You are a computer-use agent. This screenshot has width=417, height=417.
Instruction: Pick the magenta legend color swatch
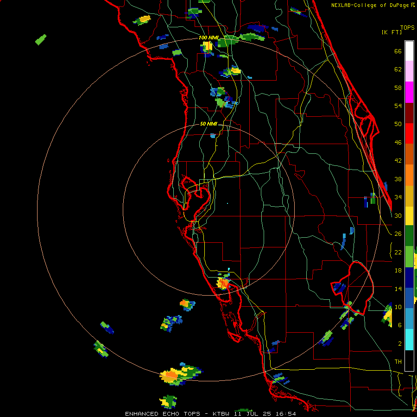409,92
